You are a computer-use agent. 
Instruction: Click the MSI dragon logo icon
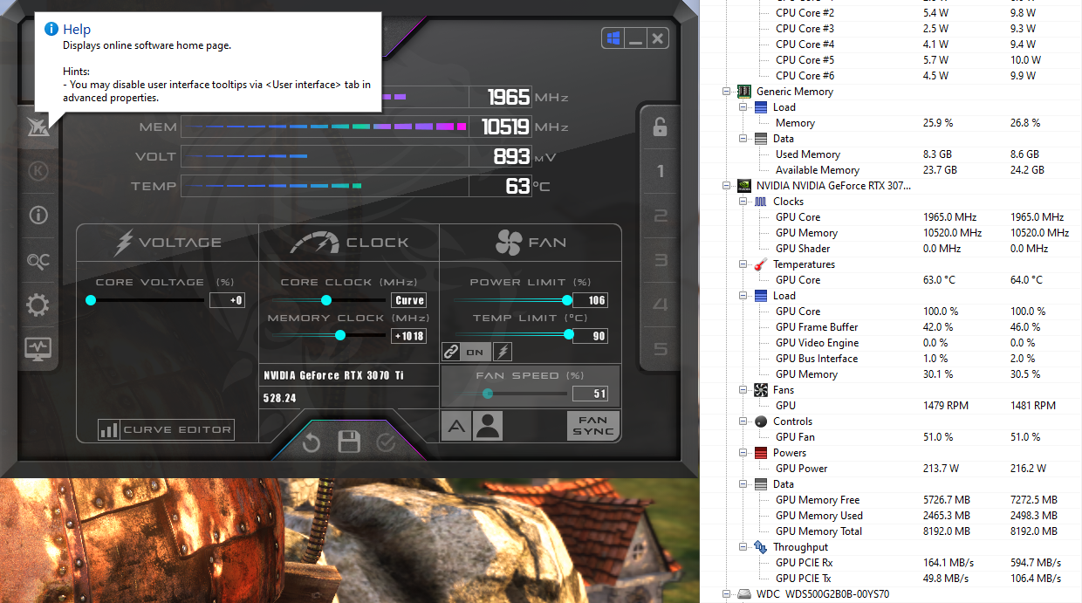(x=38, y=126)
